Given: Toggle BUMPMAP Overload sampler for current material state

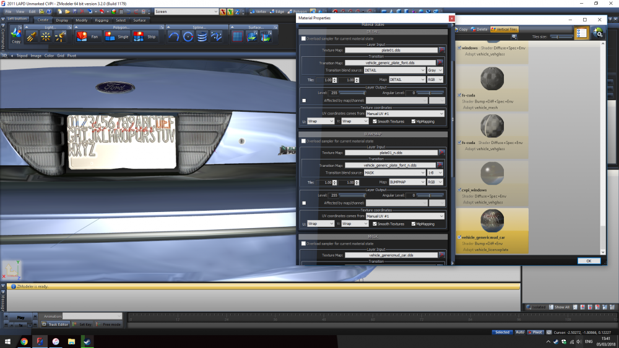Looking at the screenshot, I should 303,141.
